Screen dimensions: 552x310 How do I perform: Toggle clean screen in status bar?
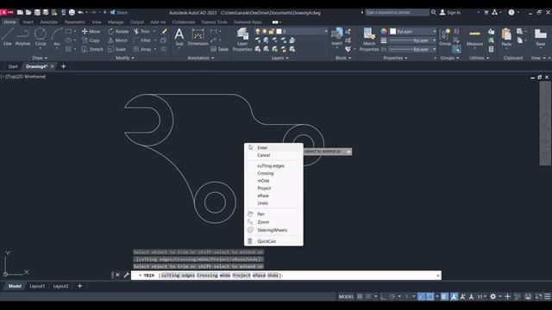pyautogui.click(x=538, y=296)
